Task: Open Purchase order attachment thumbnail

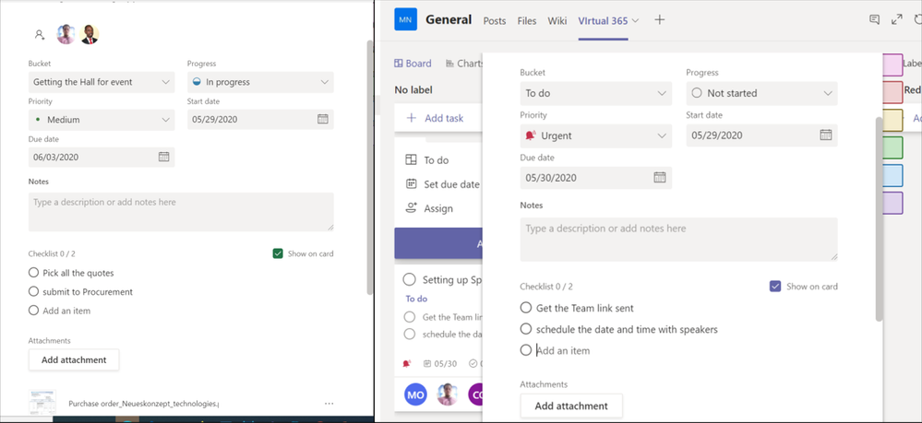Action: pyautogui.click(x=42, y=403)
